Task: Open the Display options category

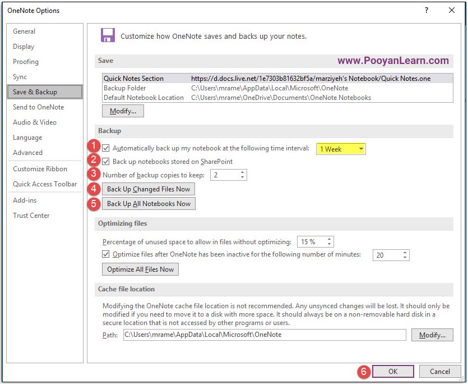Action: tap(44, 47)
